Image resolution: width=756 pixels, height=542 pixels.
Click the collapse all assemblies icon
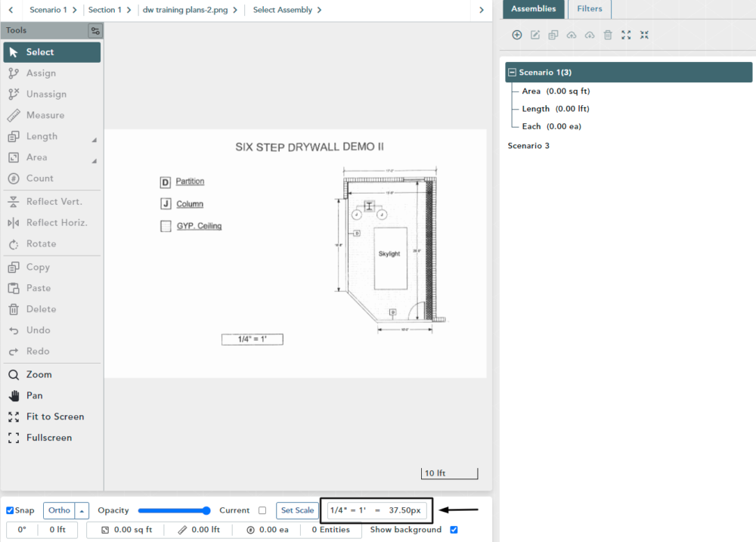tap(644, 35)
